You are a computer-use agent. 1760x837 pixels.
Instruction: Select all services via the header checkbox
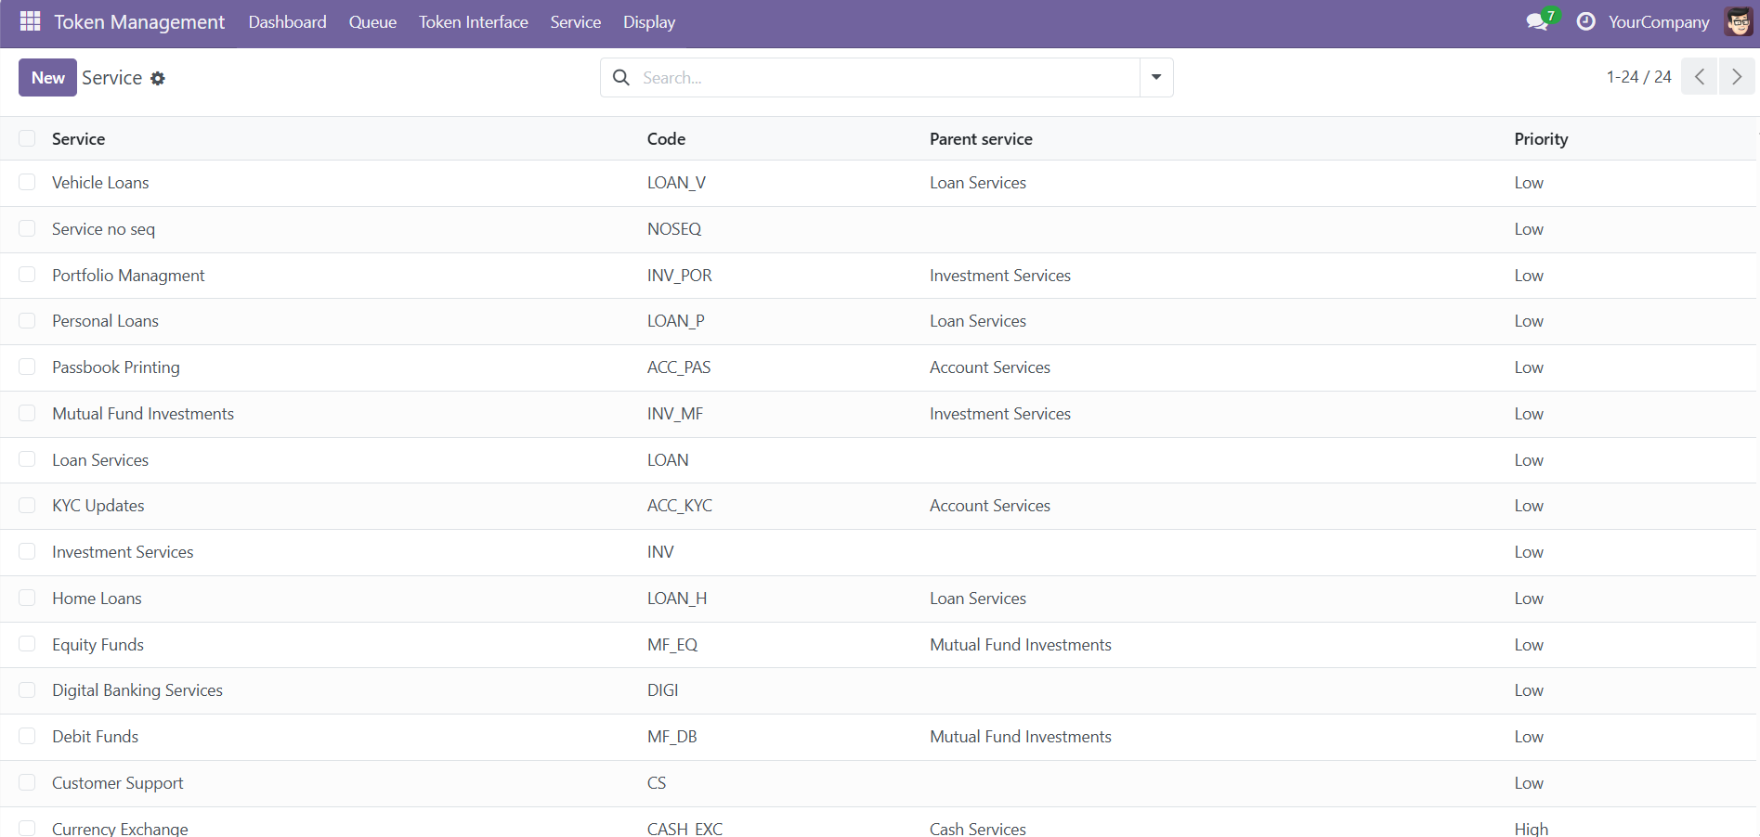pyautogui.click(x=27, y=137)
